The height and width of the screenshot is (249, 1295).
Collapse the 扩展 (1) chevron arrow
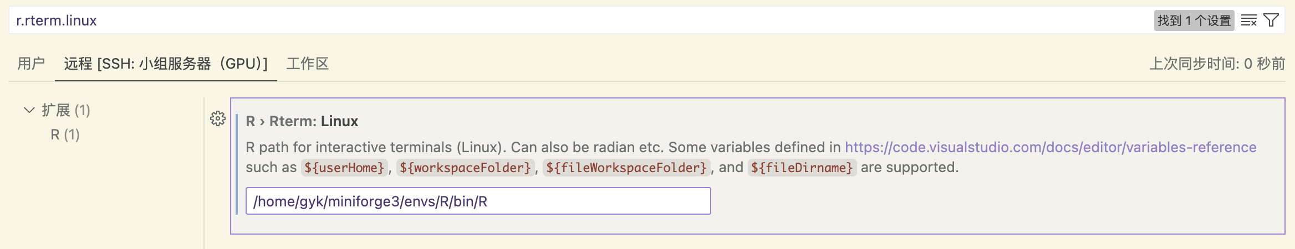tap(29, 110)
